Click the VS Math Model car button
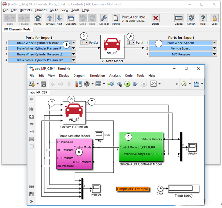The width and height of the screenshot is (222, 208). pos(112,46)
